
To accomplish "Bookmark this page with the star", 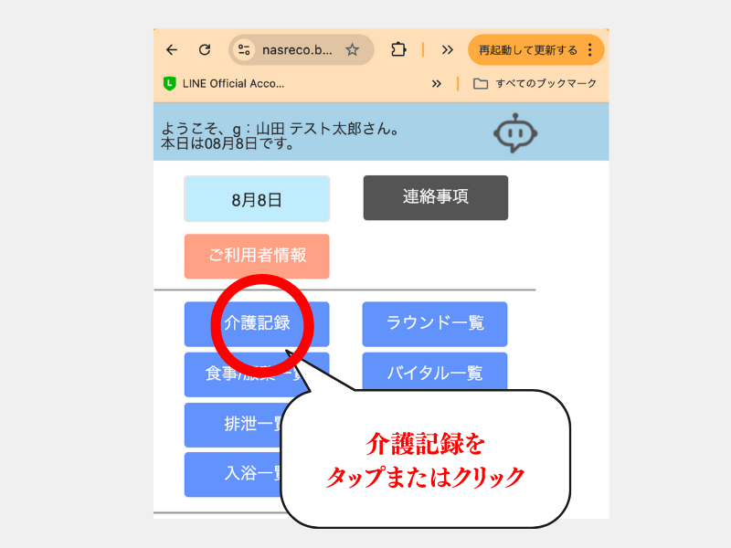I will tap(352, 50).
